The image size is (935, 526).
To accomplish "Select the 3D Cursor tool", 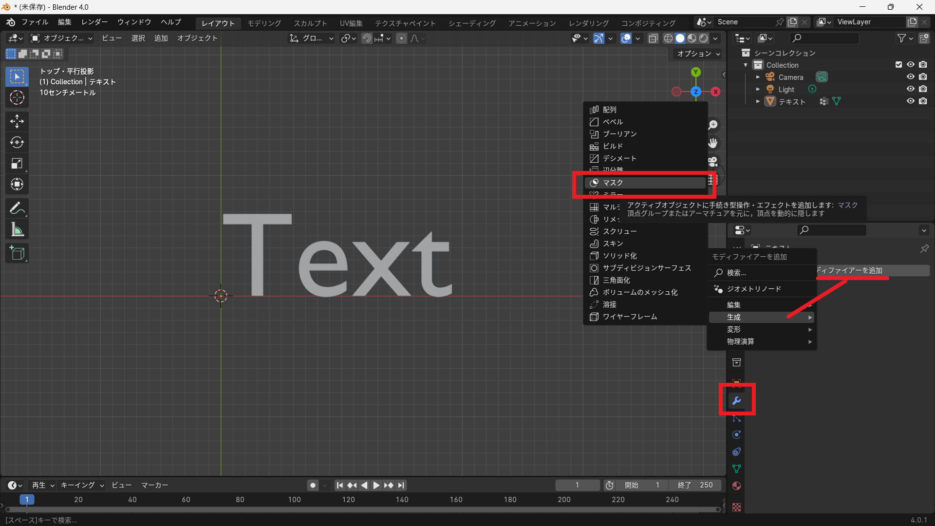I will click(17, 98).
